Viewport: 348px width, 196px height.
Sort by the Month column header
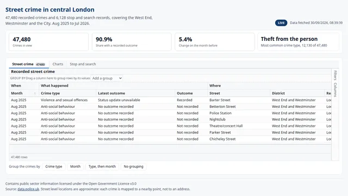click(x=24, y=93)
